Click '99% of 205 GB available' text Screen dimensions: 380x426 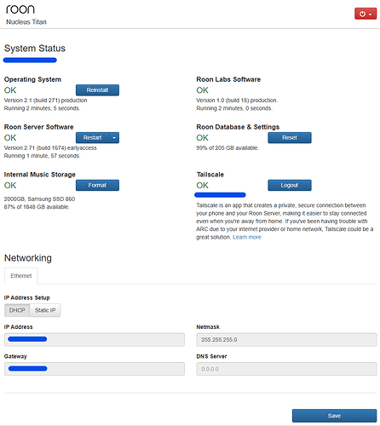click(227, 148)
